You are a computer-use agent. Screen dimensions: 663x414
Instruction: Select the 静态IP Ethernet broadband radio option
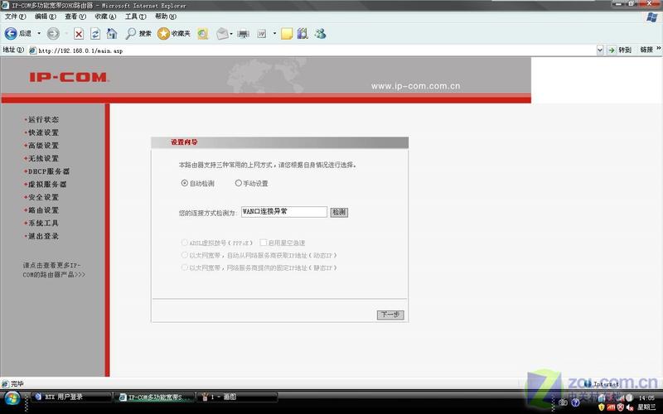184,267
